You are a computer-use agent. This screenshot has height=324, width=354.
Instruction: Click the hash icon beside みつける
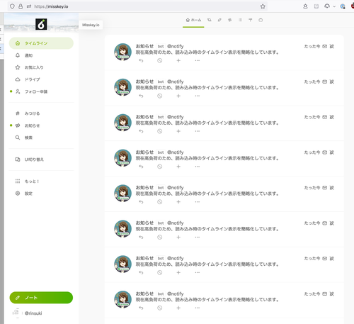(x=18, y=113)
